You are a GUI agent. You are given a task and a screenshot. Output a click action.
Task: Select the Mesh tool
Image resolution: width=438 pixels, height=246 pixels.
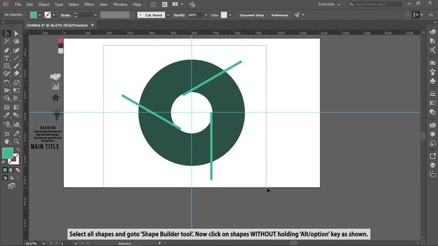point(7,107)
